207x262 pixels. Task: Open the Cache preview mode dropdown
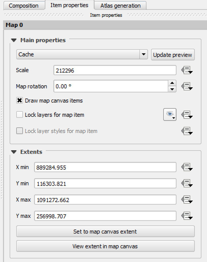click(x=144, y=54)
